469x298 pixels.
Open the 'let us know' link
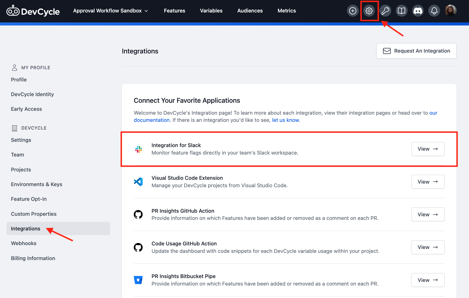tap(285, 120)
